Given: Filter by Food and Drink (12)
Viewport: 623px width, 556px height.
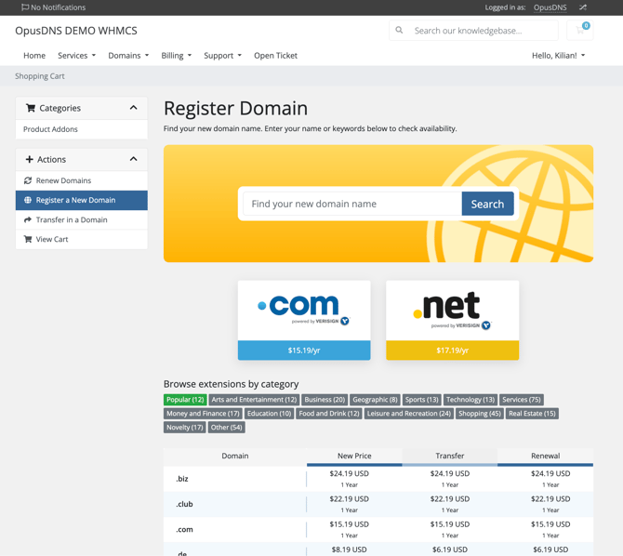Looking at the screenshot, I should pos(329,414).
